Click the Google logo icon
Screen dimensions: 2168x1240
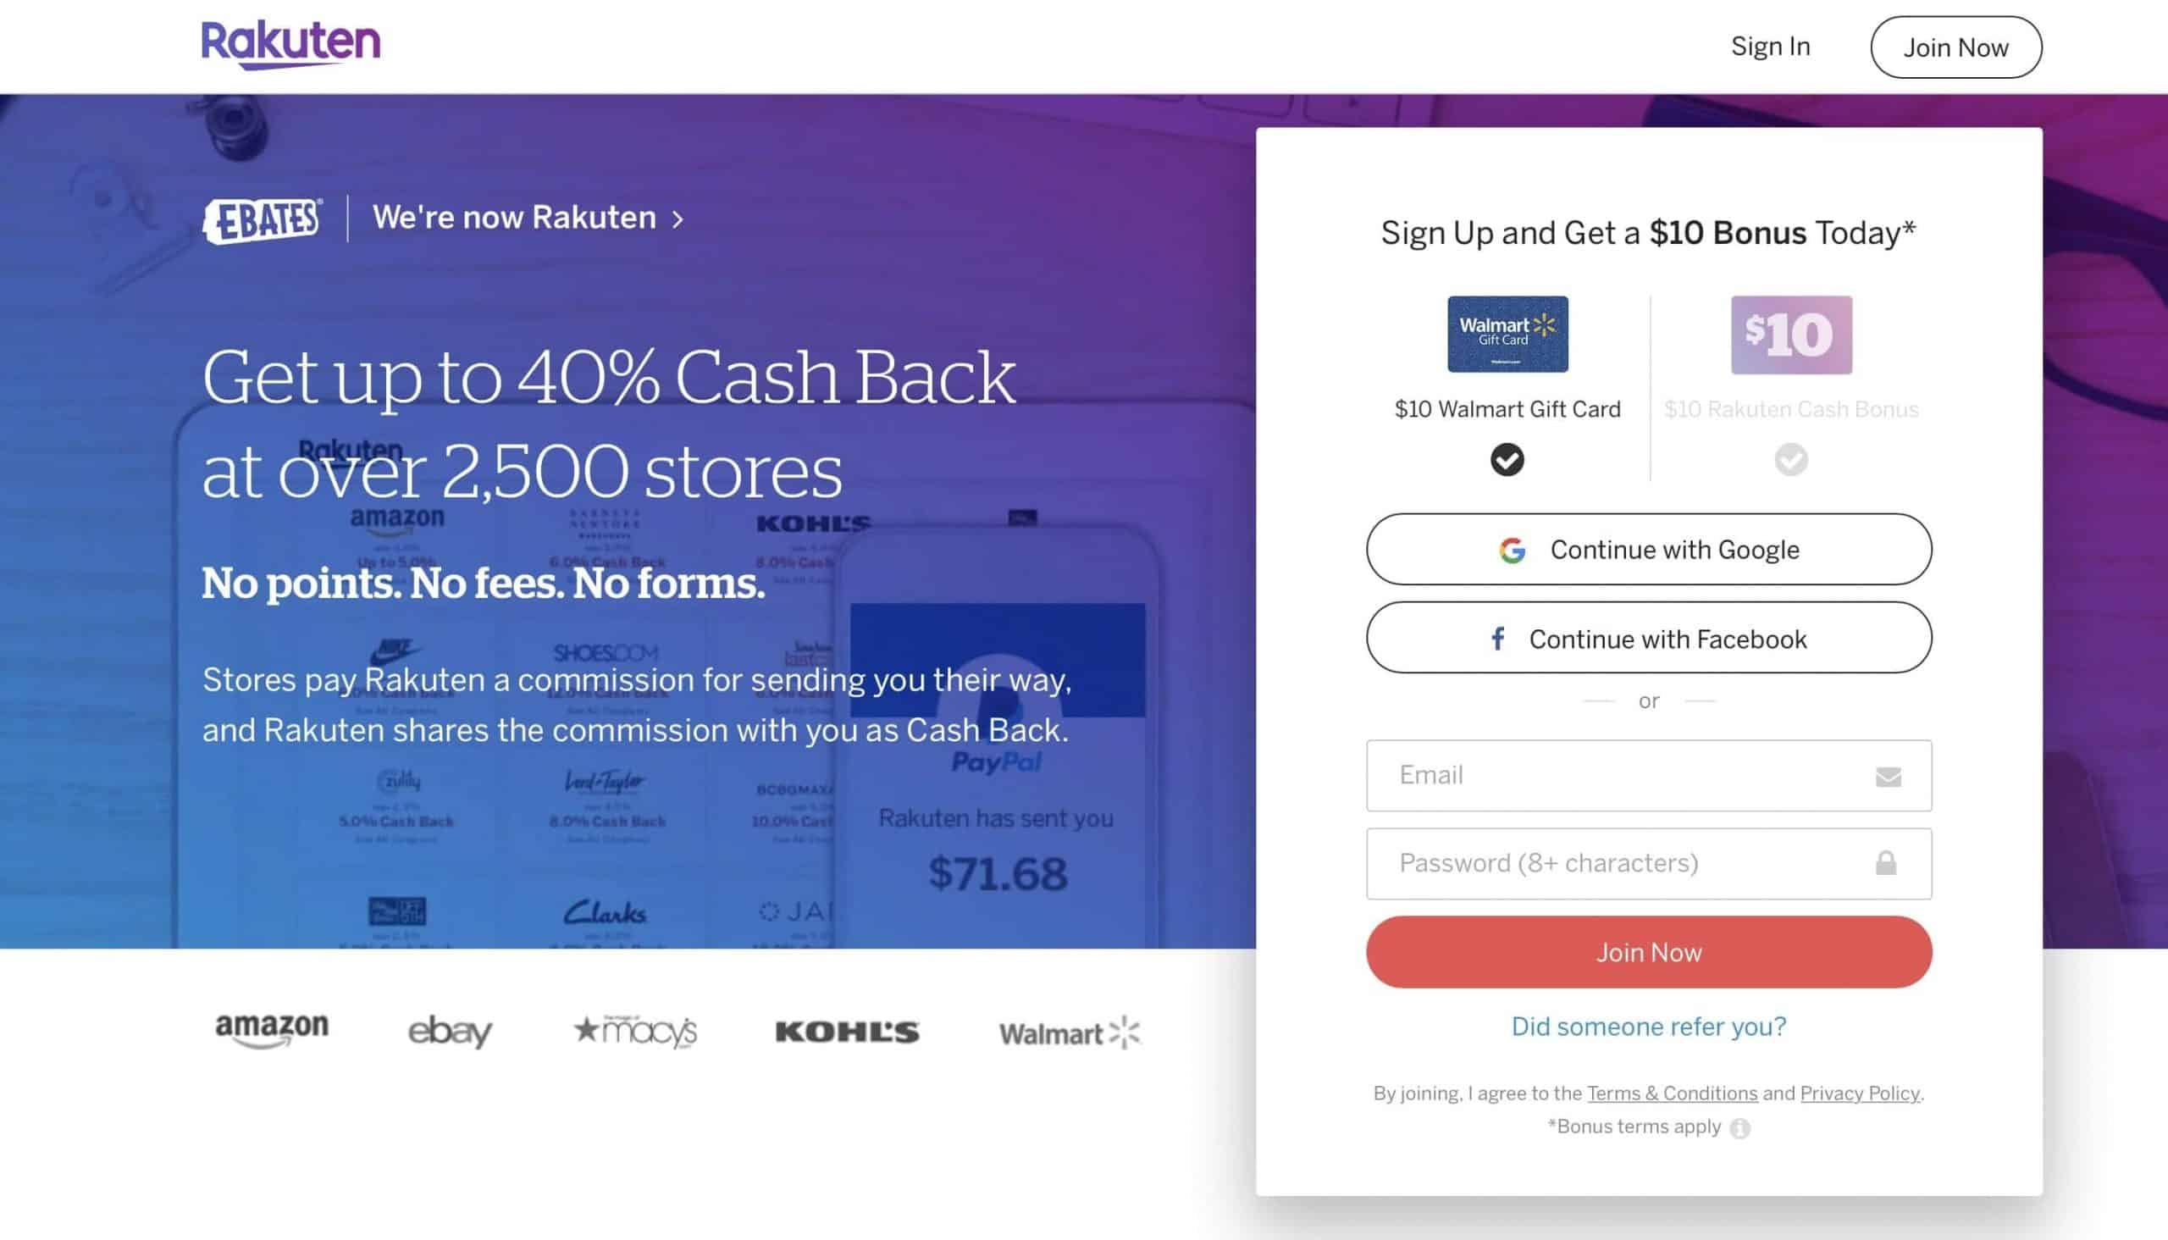click(x=1512, y=551)
